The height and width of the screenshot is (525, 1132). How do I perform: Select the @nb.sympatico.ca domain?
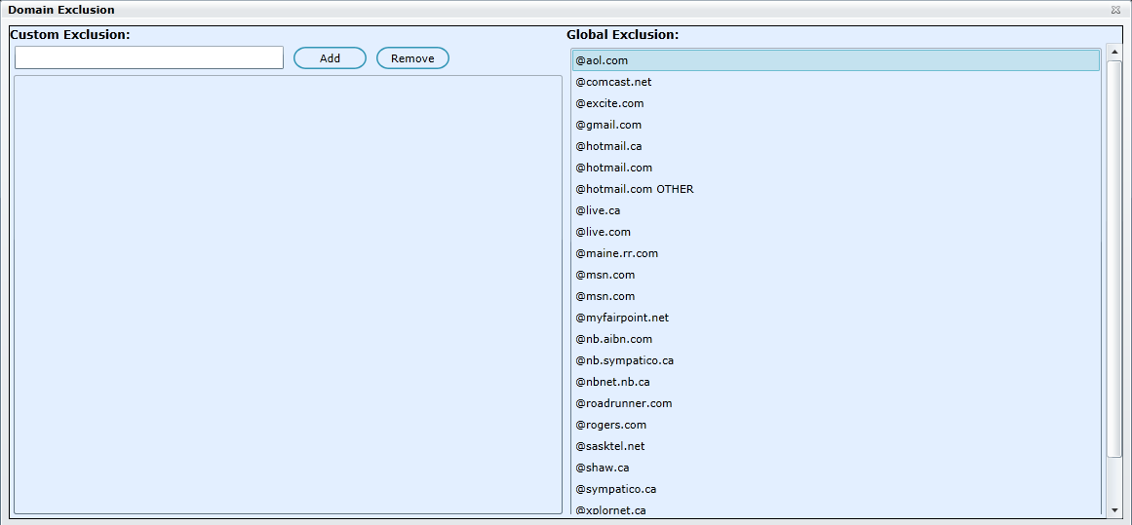click(624, 360)
